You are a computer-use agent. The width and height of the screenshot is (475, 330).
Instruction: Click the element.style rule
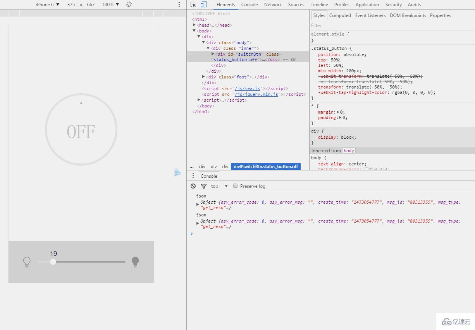pos(330,34)
